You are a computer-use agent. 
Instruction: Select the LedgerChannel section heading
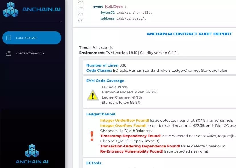pos(101,114)
